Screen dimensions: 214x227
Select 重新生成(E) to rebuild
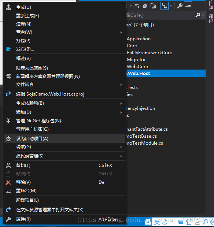[x=64, y=16]
